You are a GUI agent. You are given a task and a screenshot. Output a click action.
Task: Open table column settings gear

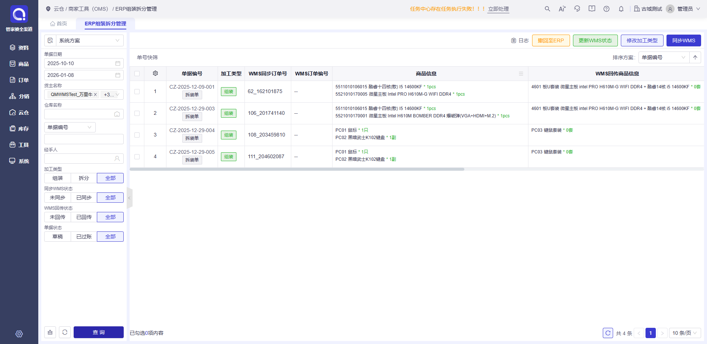click(155, 74)
